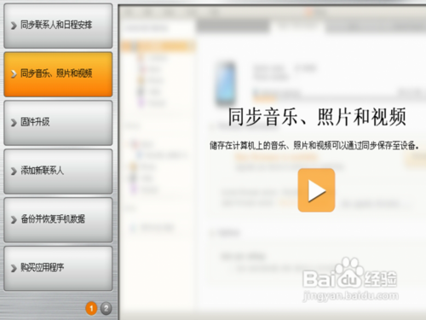Screen dimensions: 426x320
Task: Click the phone thumbnail image
Action: (226, 83)
